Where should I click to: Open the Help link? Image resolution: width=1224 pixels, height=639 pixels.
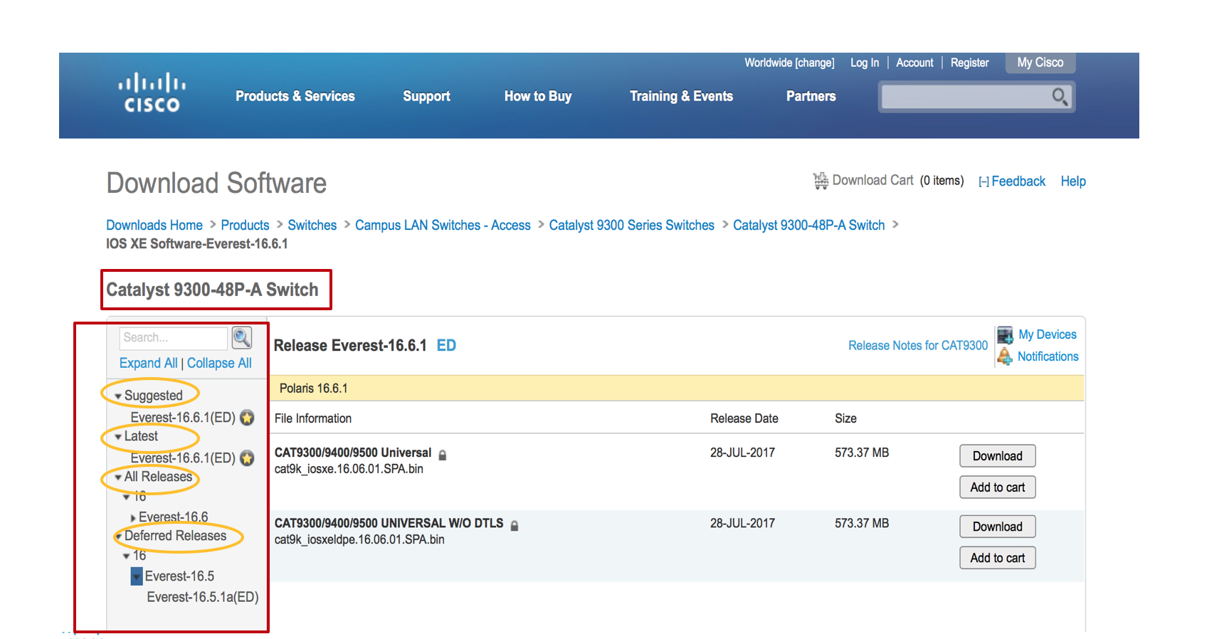tap(1073, 181)
